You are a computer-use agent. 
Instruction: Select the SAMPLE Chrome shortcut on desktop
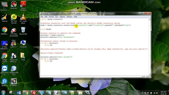point(4,31)
